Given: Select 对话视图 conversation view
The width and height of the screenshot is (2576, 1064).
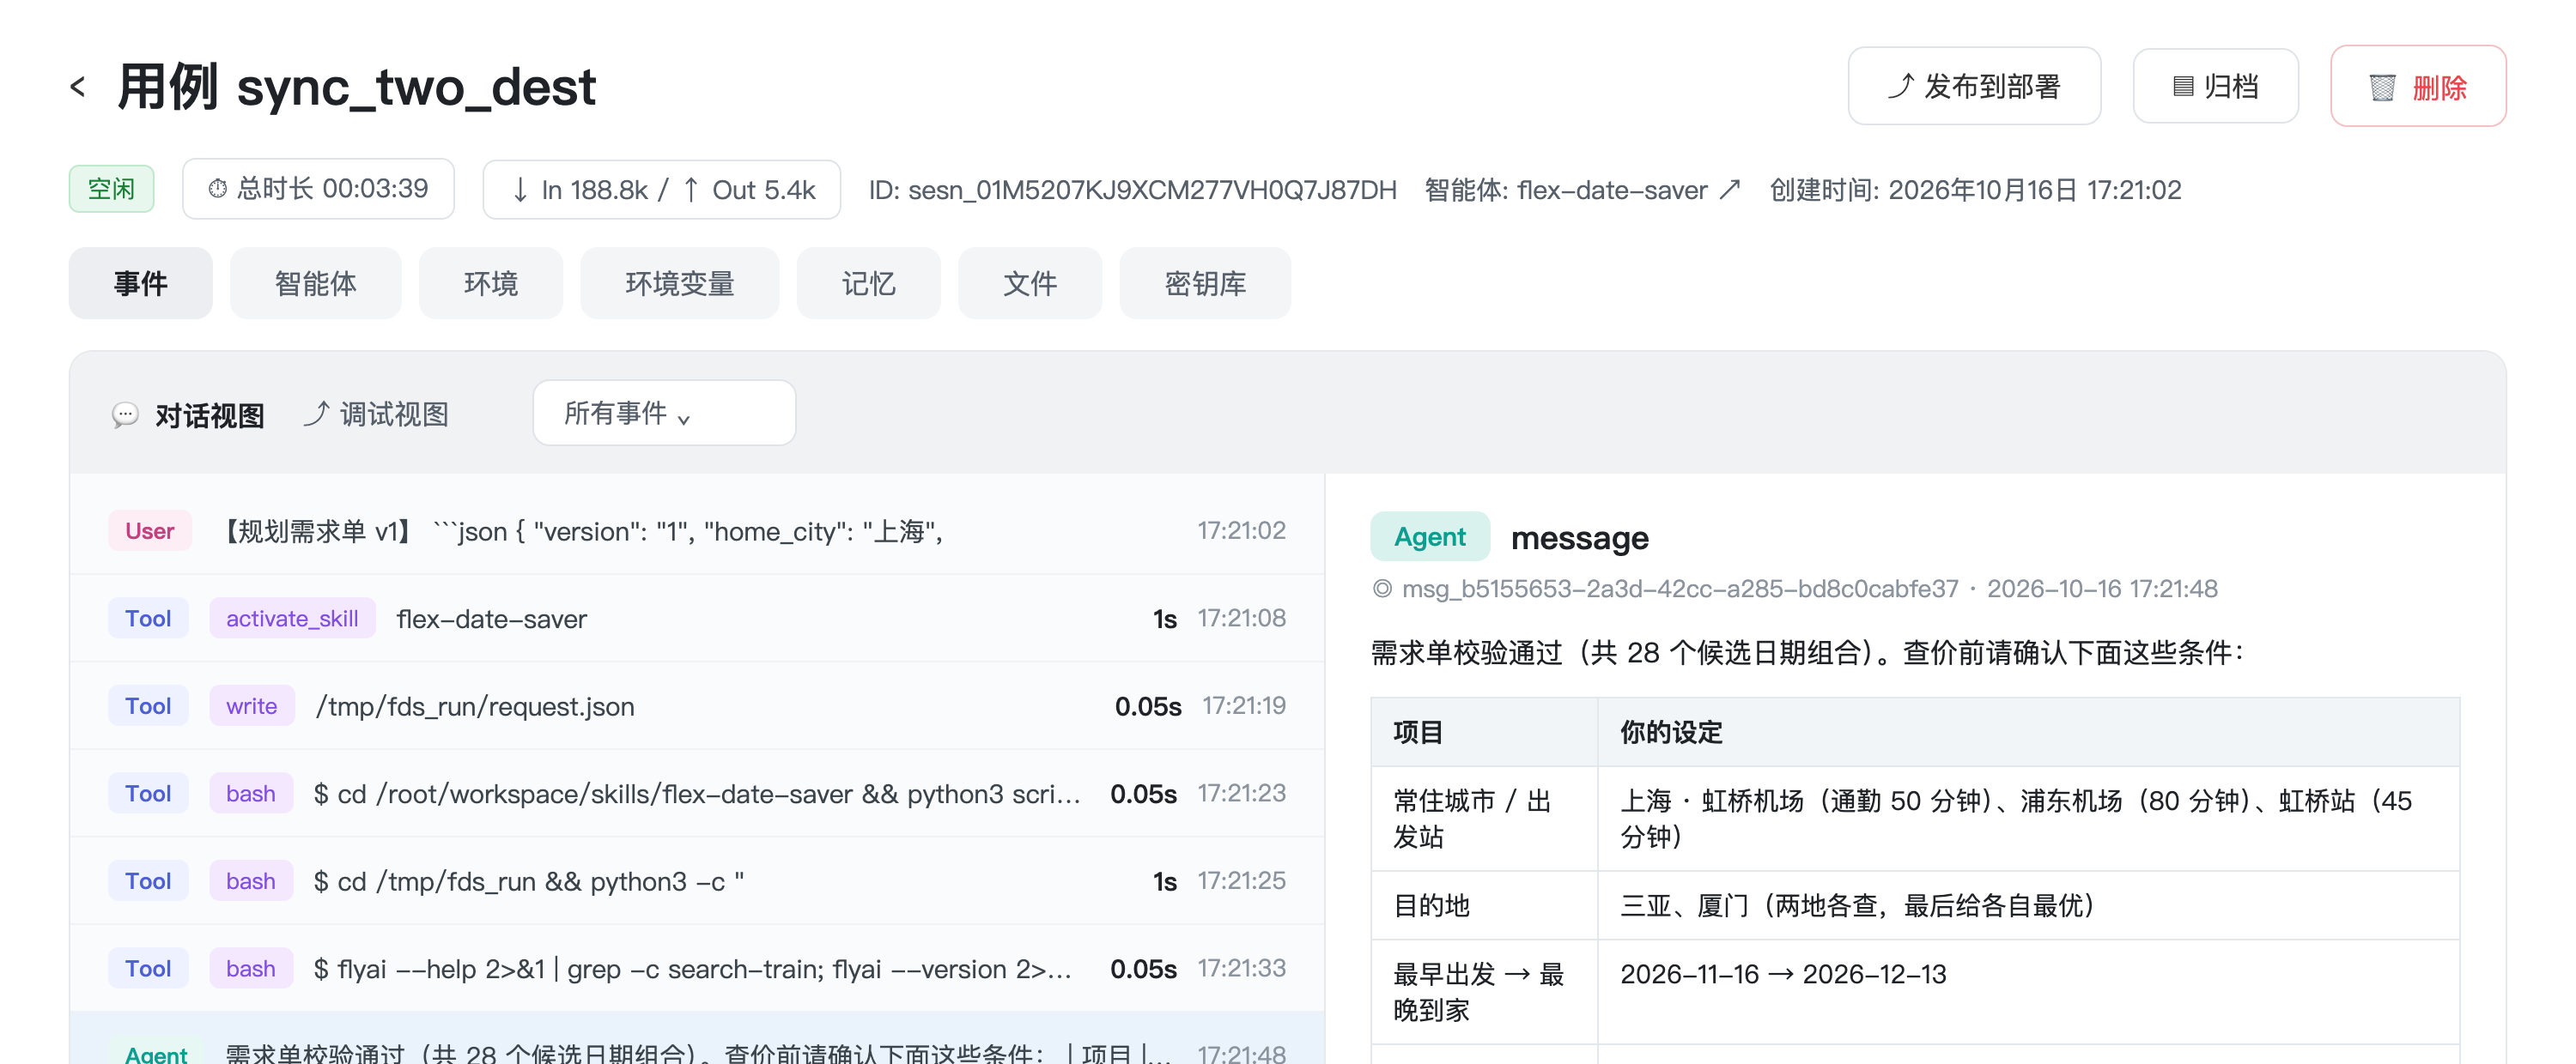Looking at the screenshot, I should (x=188, y=414).
